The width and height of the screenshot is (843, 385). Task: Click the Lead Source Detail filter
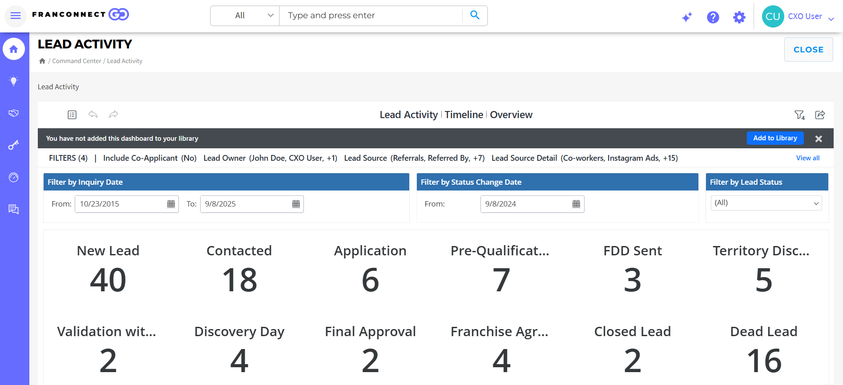pyautogui.click(x=585, y=158)
